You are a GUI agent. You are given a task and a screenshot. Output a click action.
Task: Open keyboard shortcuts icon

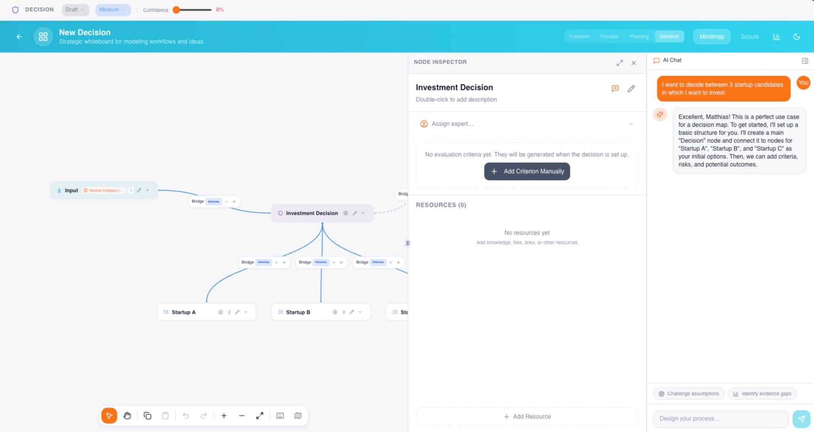click(x=280, y=415)
